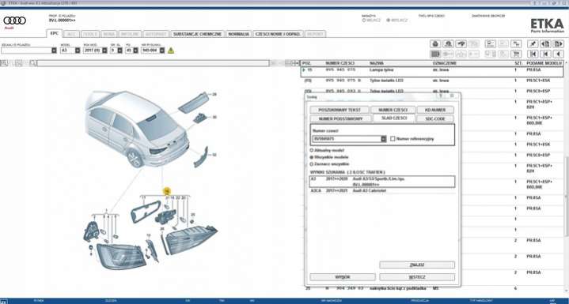Click the printer icon in toolbar
The width and height of the screenshot is (569, 304).
435,43
